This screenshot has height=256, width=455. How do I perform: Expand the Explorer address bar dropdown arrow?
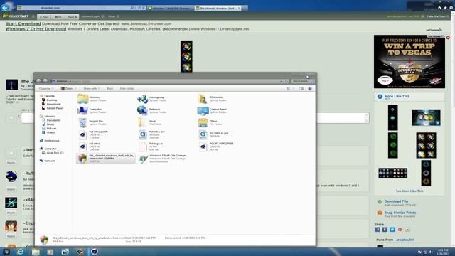[x=282, y=82]
